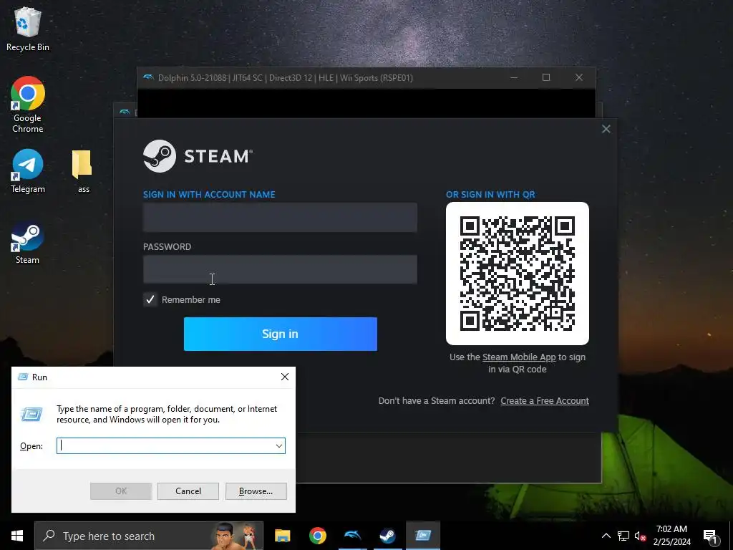Click the OR SIGN IN WITH QR label
The height and width of the screenshot is (550, 733).
(x=490, y=195)
